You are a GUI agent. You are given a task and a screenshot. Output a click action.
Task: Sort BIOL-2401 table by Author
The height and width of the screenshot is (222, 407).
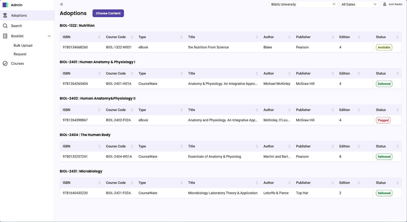(x=289, y=74)
